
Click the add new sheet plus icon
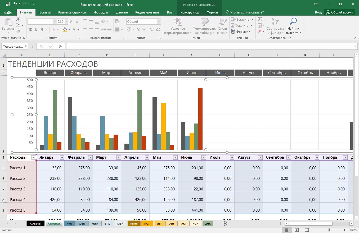[225, 223]
